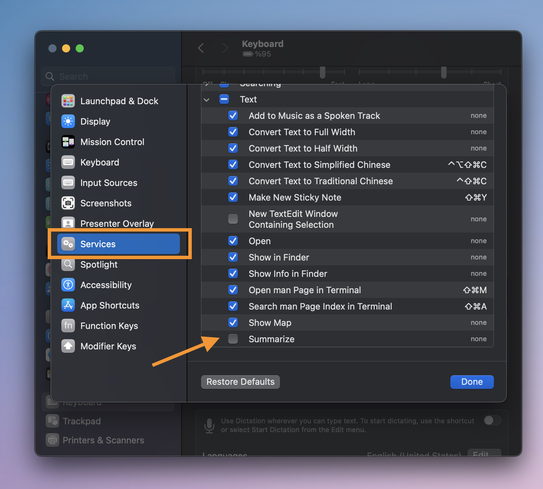
Task: Click "none" shortcut for Summarize
Action: 479,339
